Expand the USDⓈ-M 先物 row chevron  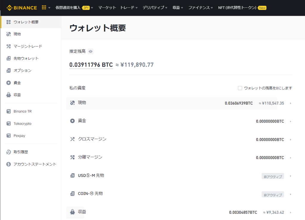290,176
